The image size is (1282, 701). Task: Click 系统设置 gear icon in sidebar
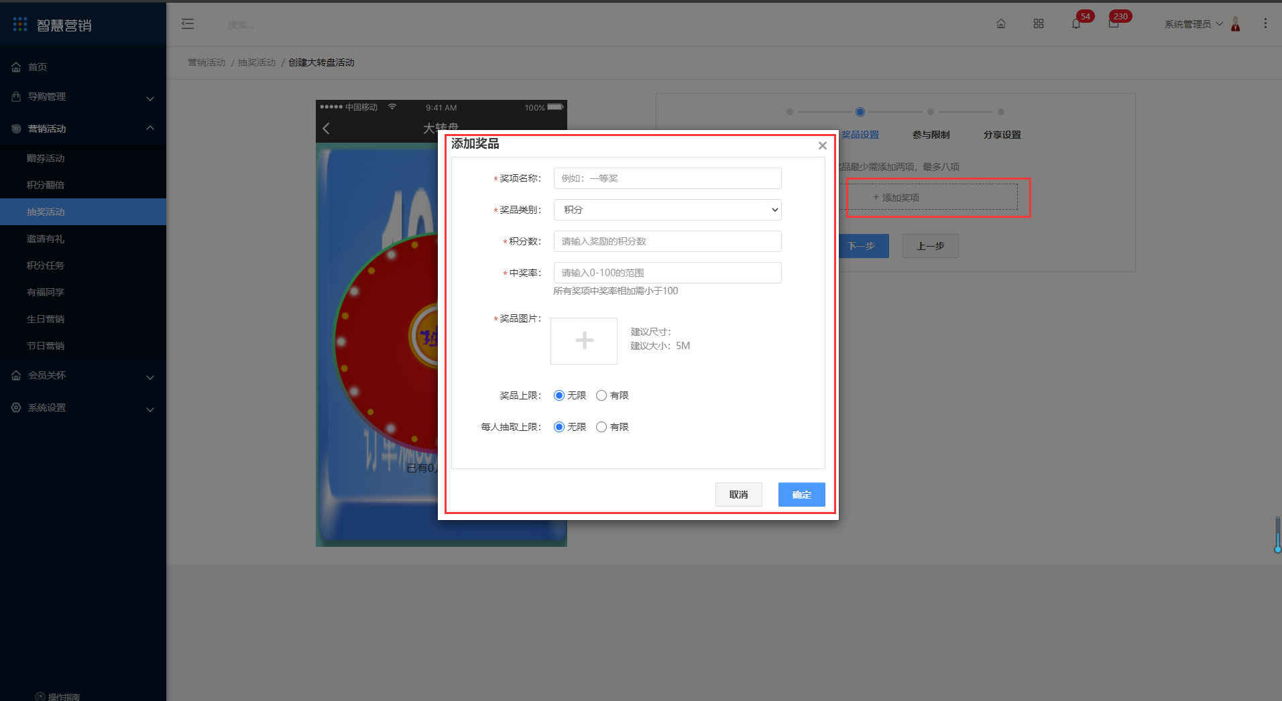click(16, 407)
